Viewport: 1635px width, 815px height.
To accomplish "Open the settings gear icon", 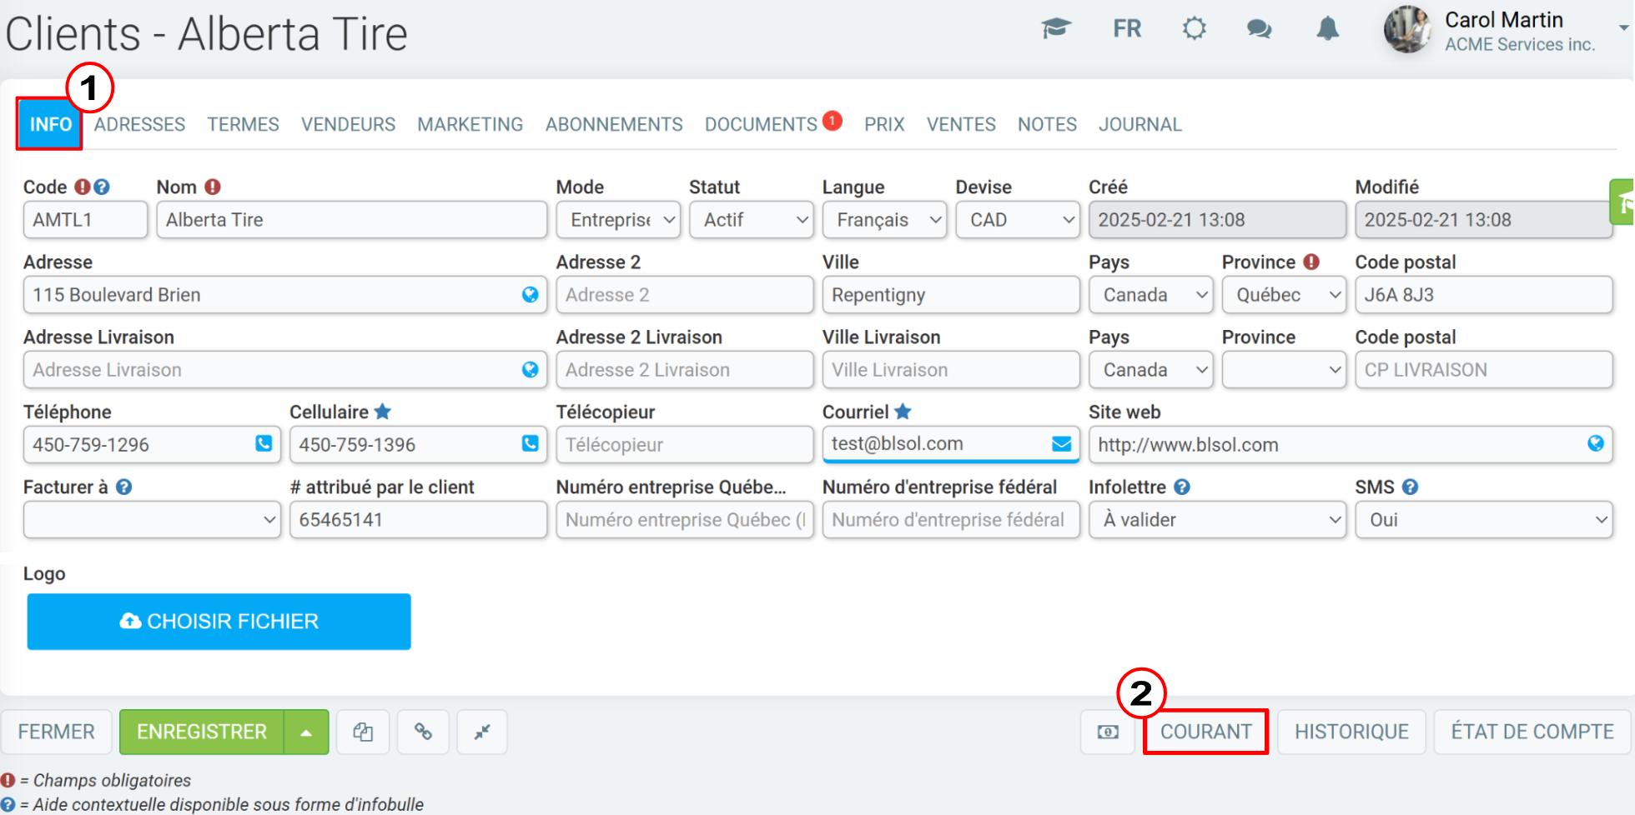I will tap(1194, 29).
